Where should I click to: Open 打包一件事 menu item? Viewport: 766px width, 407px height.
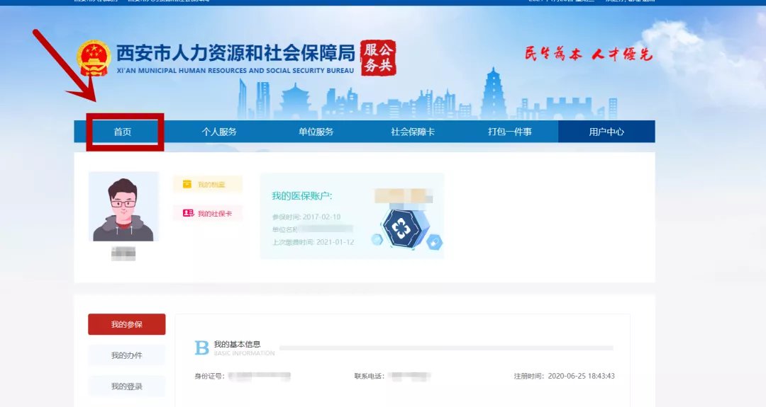509,132
